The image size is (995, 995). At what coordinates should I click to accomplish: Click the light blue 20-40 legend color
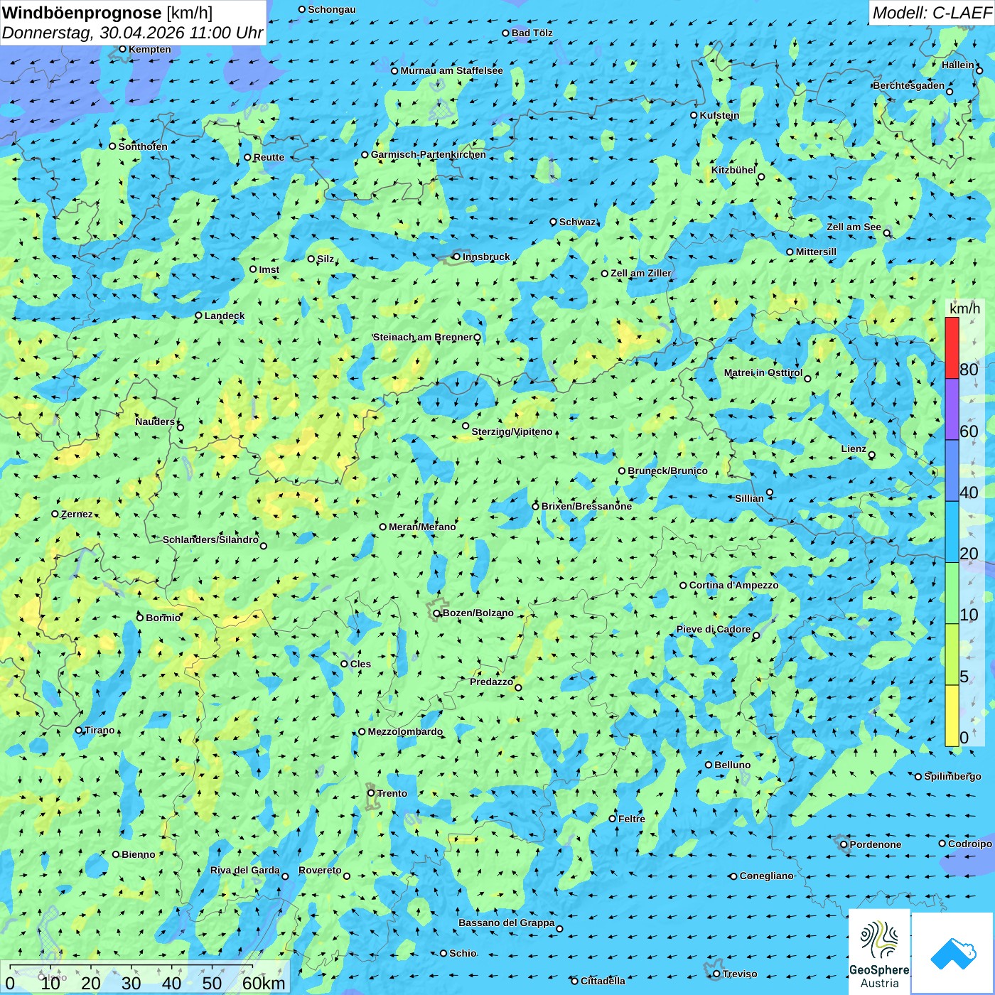click(952, 532)
